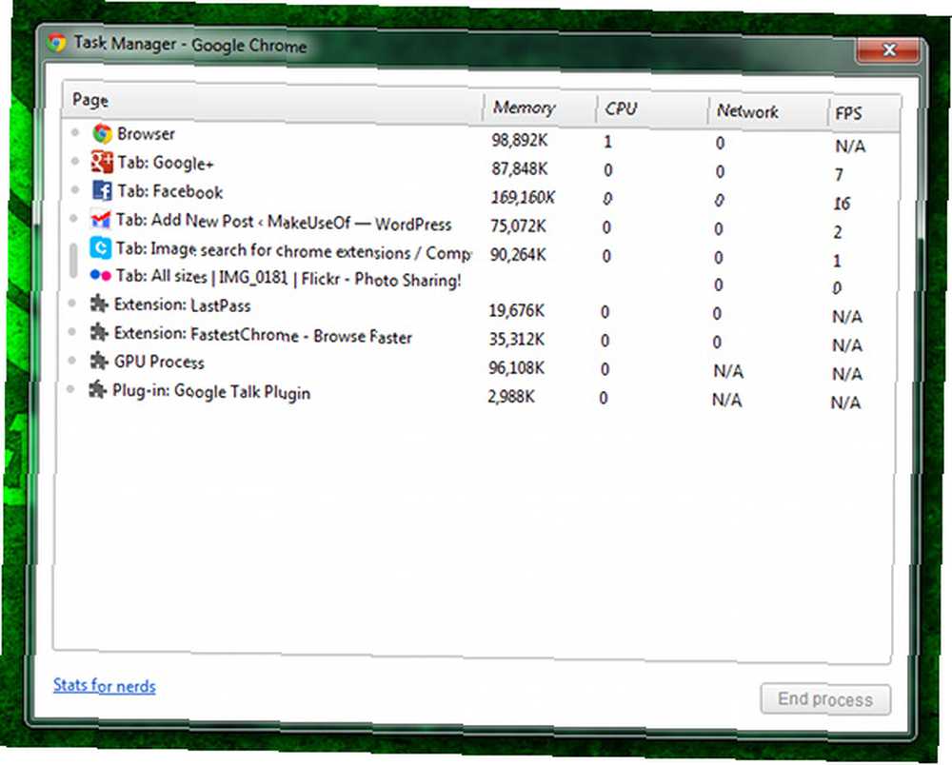
Task: Select the Flickr Photo Sharing tab row
Action: (480, 281)
